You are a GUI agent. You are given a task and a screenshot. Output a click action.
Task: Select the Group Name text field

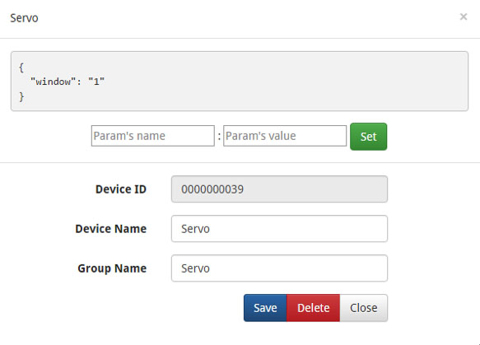click(279, 268)
